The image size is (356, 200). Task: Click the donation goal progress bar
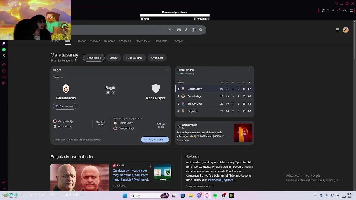(175, 15)
